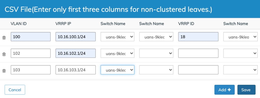Click the VLAN ID field containing 100
This screenshot has width=260, height=98.
(31, 37)
